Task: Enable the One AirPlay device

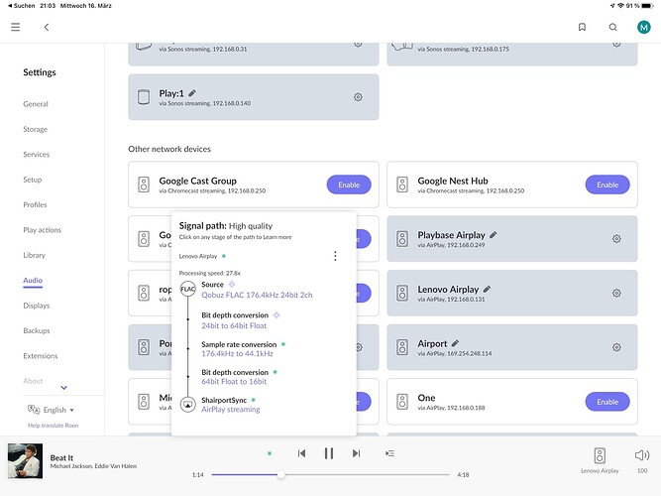Action: pyautogui.click(x=607, y=402)
